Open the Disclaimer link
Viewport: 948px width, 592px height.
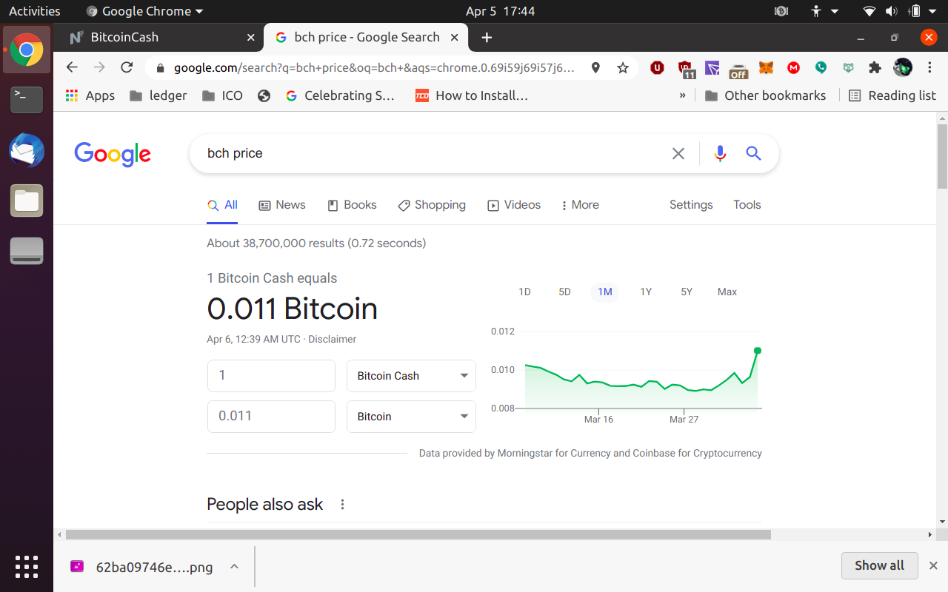333,339
